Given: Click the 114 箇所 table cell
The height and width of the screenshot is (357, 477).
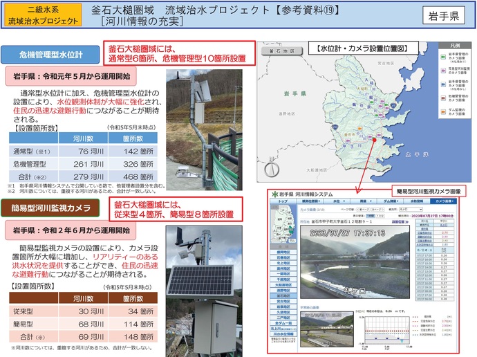Looking at the screenshot, I should [133, 324].
